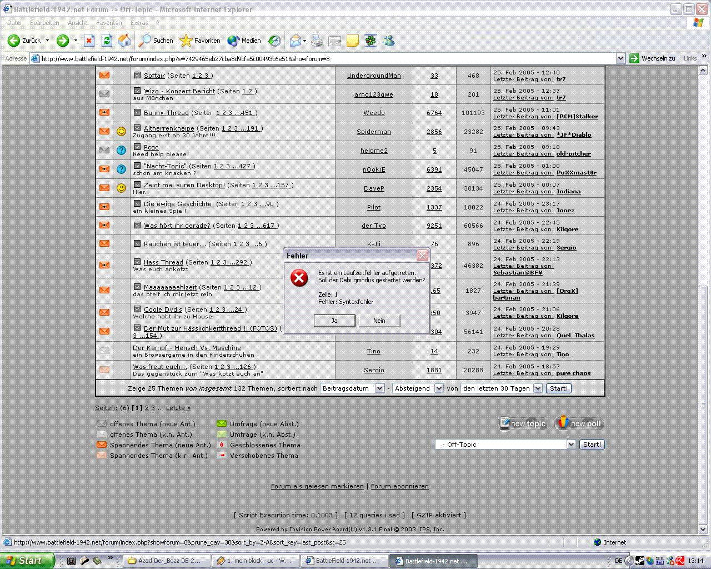Image resolution: width=711 pixels, height=569 pixels.
Task: Click Nein in the Fehler dialog
Action: pyautogui.click(x=379, y=321)
